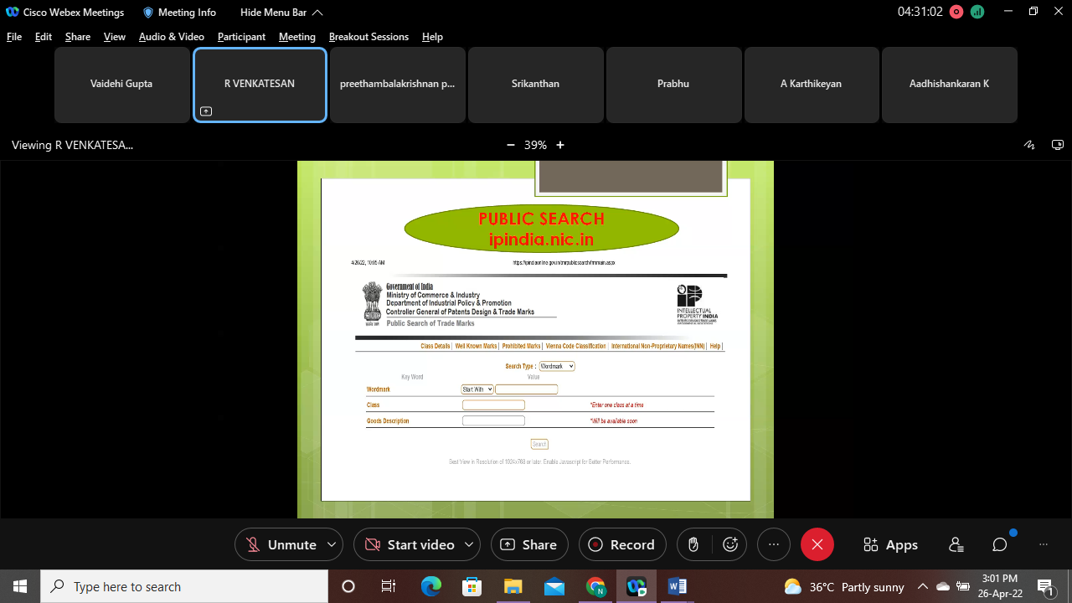This screenshot has height=603, width=1072.
Task: Open Microsoft Edge from taskbar
Action: [x=430, y=586]
